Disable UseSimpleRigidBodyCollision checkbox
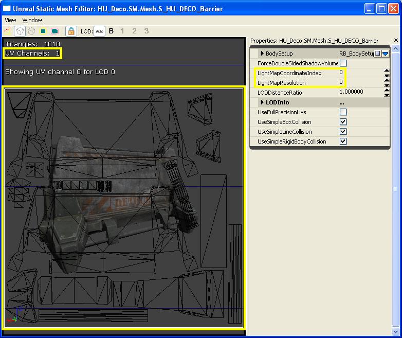 click(343, 141)
